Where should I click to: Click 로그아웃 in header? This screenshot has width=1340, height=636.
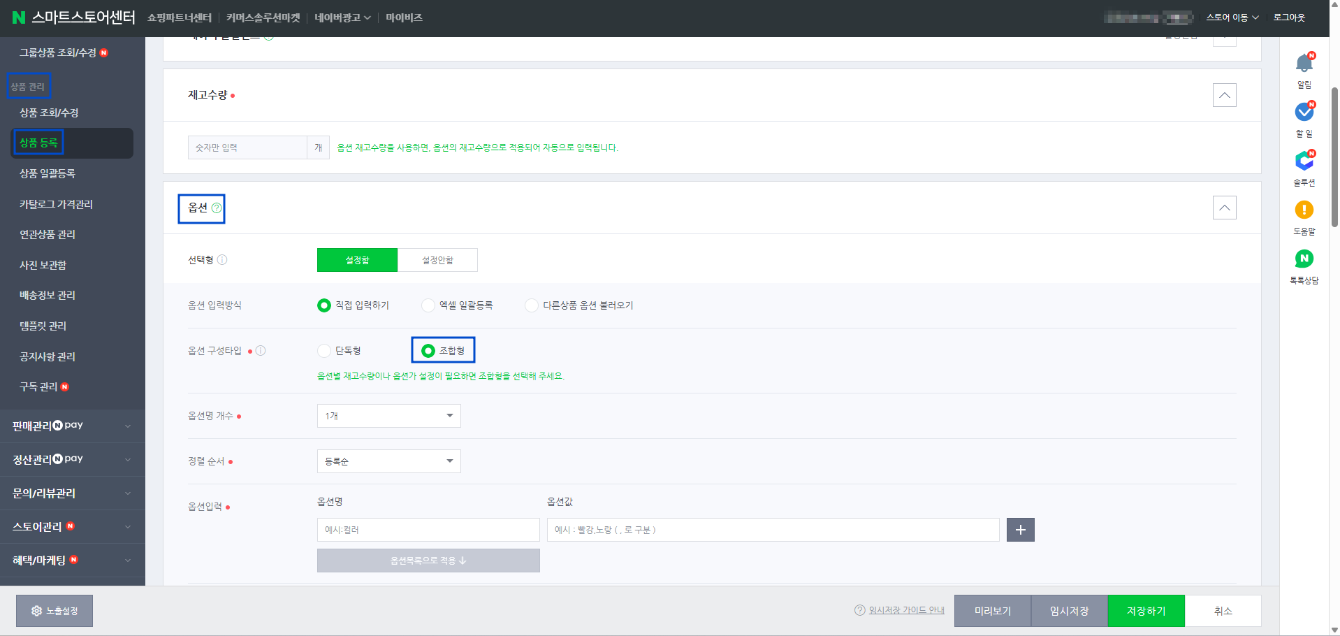coord(1289,17)
